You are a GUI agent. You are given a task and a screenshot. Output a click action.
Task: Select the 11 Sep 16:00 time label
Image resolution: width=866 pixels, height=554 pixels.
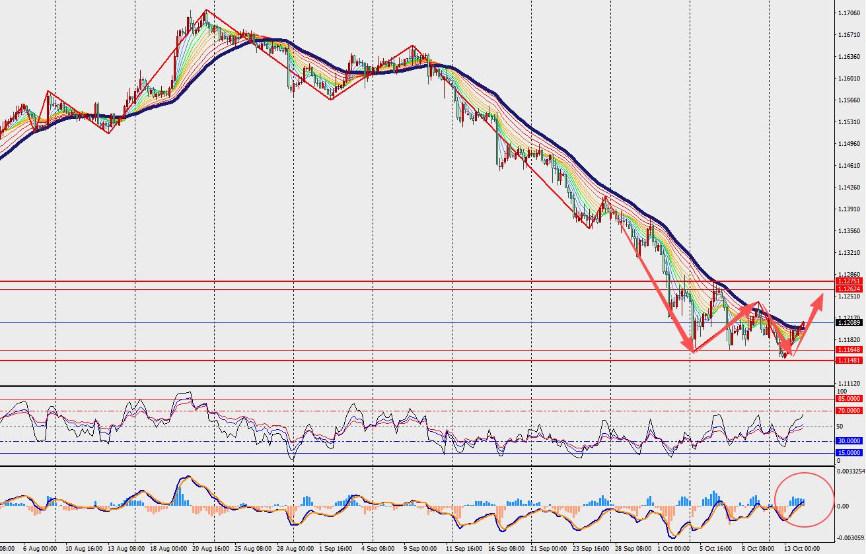point(464,549)
